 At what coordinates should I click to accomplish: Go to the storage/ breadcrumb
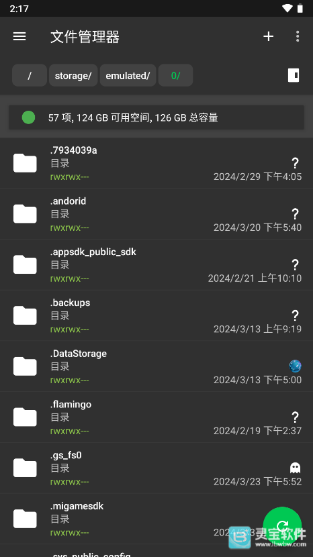(73, 75)
